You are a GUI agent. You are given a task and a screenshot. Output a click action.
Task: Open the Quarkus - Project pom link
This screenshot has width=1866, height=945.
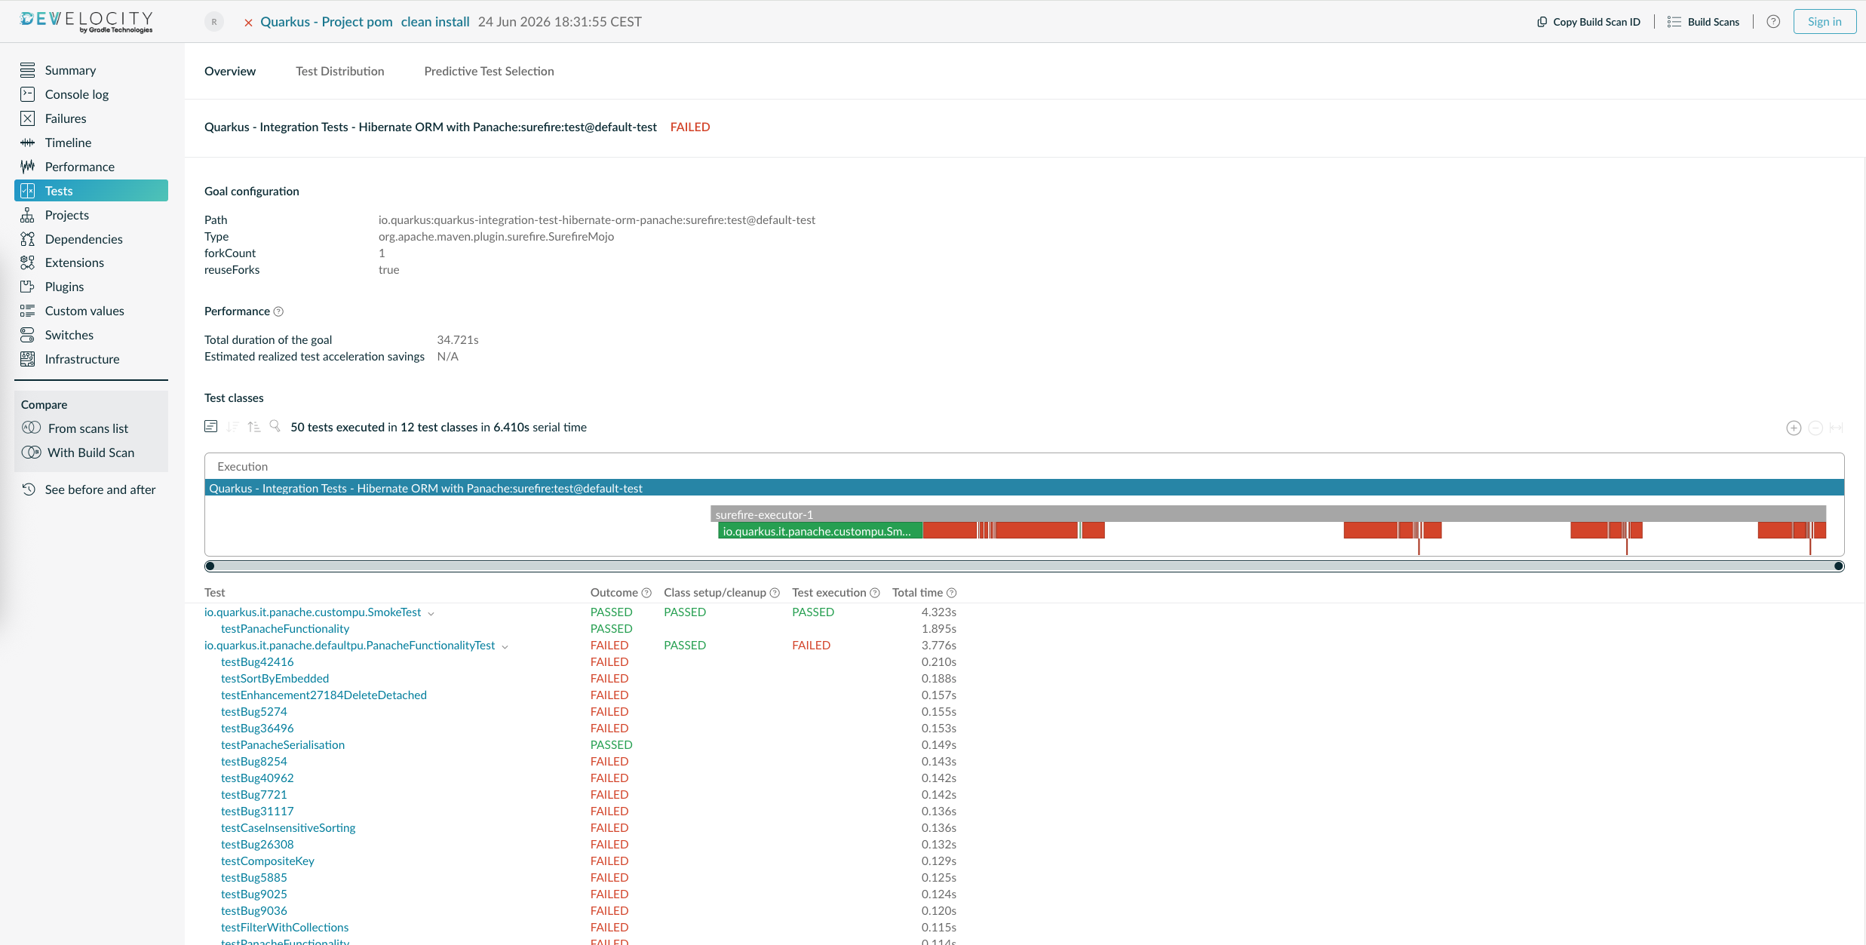tap(327, 22)
